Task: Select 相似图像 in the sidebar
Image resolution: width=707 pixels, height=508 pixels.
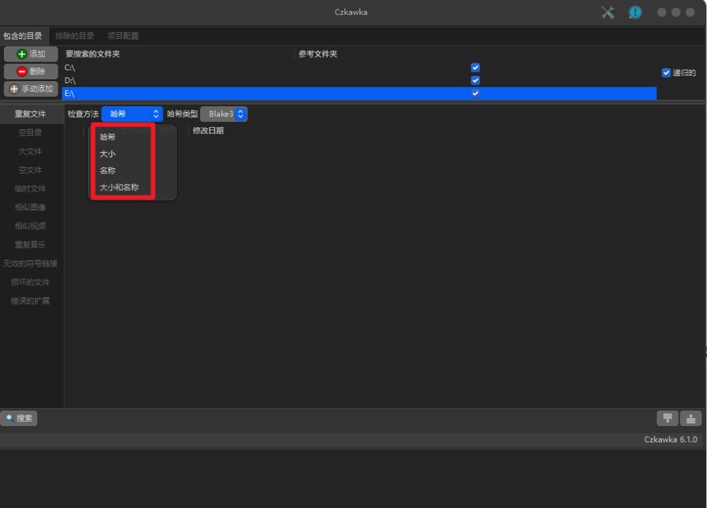Action: pyautogui.click(x=31, y=208)
